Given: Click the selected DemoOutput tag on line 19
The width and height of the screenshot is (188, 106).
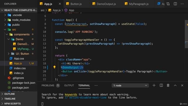Looking at the screenshot, I should [72, 67].
